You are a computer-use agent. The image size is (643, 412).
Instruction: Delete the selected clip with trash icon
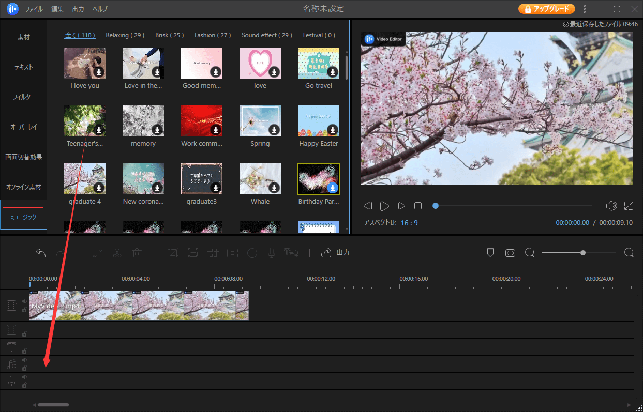(137, 253)
